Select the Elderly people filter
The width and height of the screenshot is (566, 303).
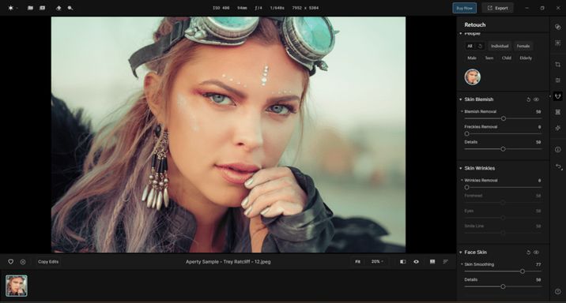click(526, 58)
